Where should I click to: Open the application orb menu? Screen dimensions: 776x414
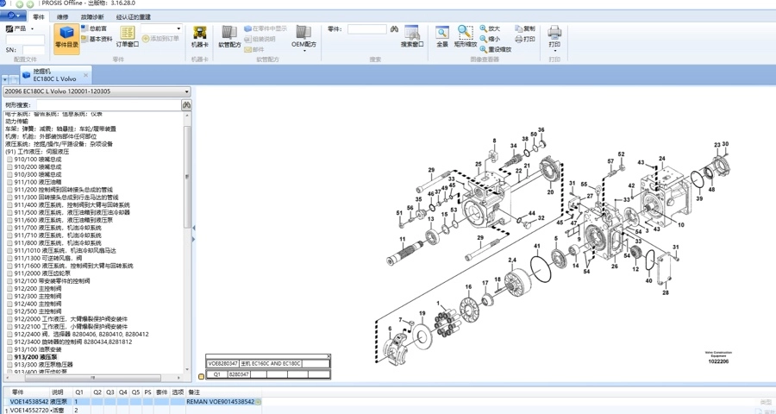[13, 16]
